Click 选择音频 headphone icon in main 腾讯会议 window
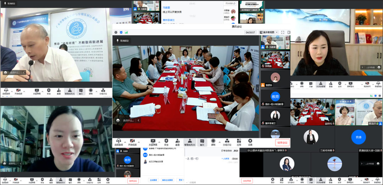Image resolution: width=383 pixels, height=185 pixels. click(x=119, y=142)
